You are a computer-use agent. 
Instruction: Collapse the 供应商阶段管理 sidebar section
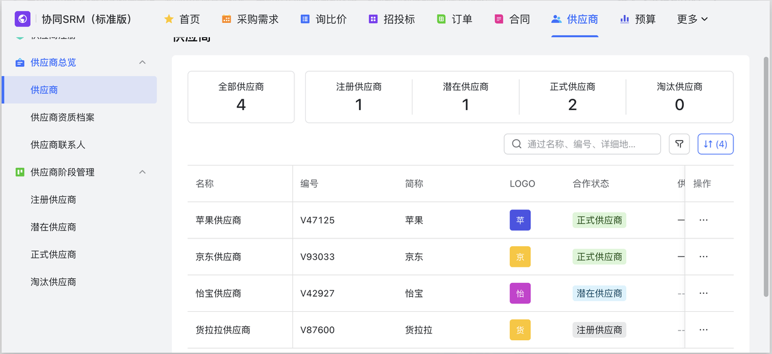[x=142, y=172]
